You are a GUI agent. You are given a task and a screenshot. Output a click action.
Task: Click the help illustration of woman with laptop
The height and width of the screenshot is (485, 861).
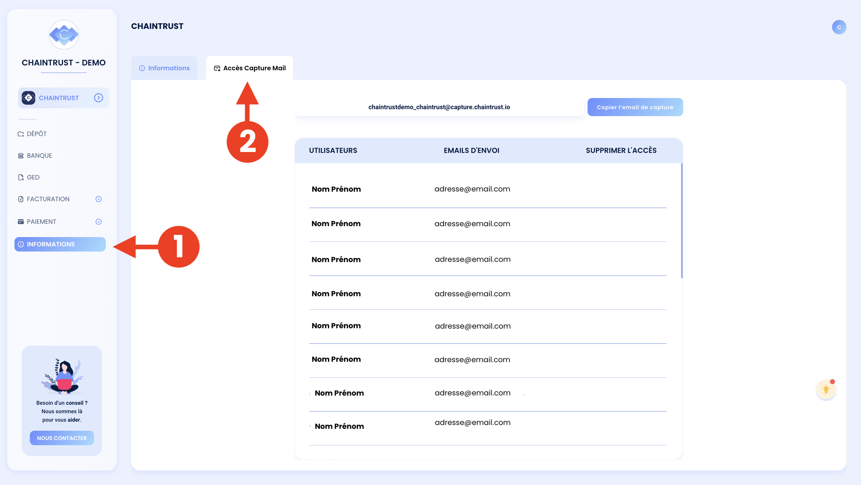[62, 376]
